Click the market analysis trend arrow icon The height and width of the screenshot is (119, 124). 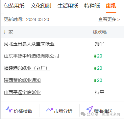tap(49, 110)
